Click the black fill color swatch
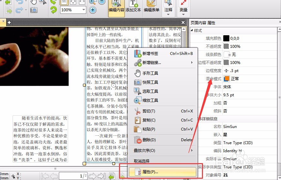Image resolution: width=281 pixels, height=180 pixels. [226, 38]
